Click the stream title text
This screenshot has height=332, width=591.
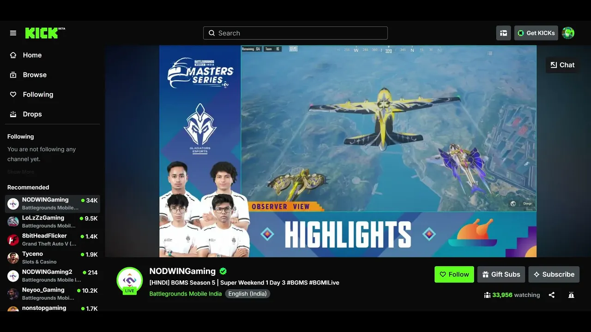pos(244,283)
